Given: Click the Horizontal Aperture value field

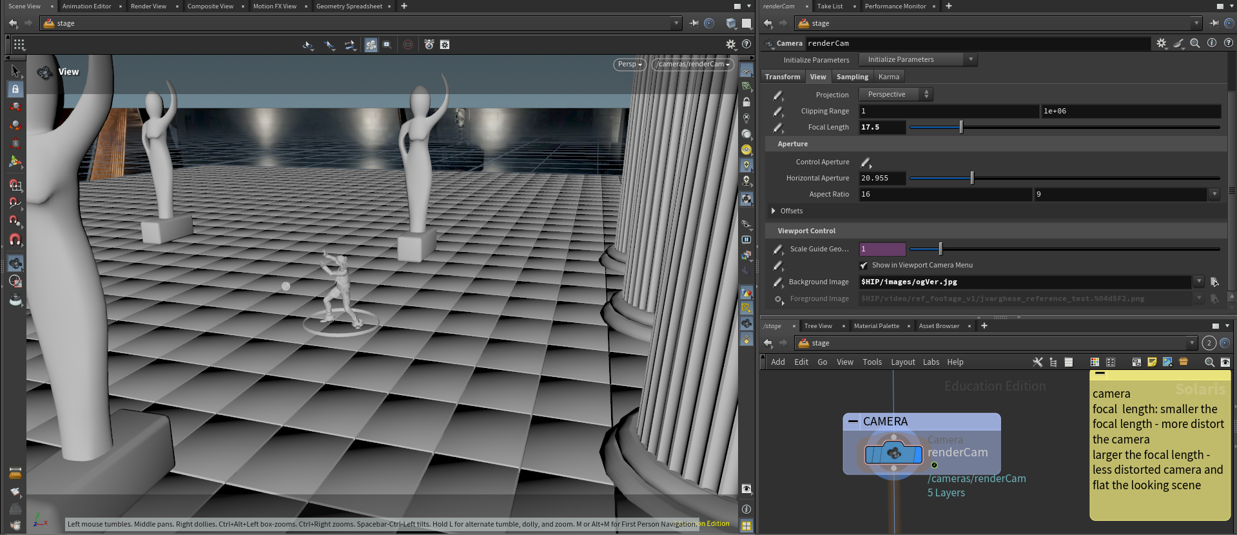Looking at the screenshot, I should 882,178.
